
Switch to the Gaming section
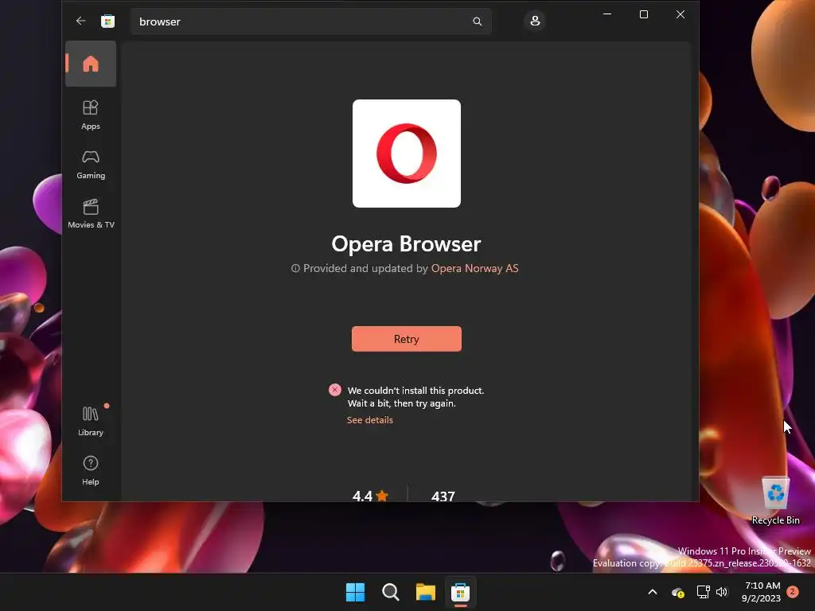(91, 164)
